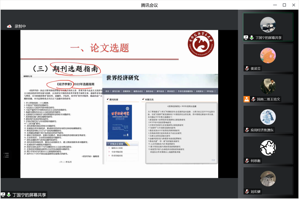Minimize the 腾讯会议 window
The height and width of the screenshot is (199, 299).
pyautogui.click(x=275, y=5)
